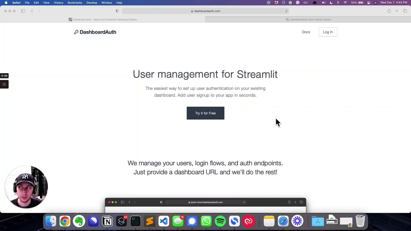Screen dimensions: 411x231
Task: Show Safari tab overview icon
Action: 405,11
